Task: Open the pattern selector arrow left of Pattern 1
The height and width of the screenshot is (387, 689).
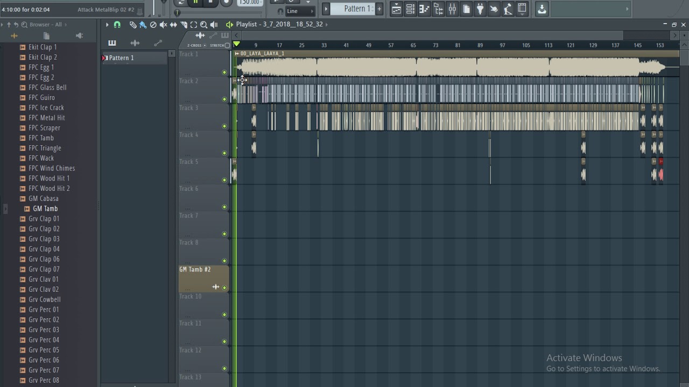Action: (326, 9)
